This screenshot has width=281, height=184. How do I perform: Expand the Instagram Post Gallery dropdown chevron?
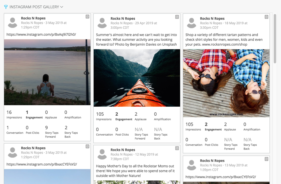pos(62,7)
